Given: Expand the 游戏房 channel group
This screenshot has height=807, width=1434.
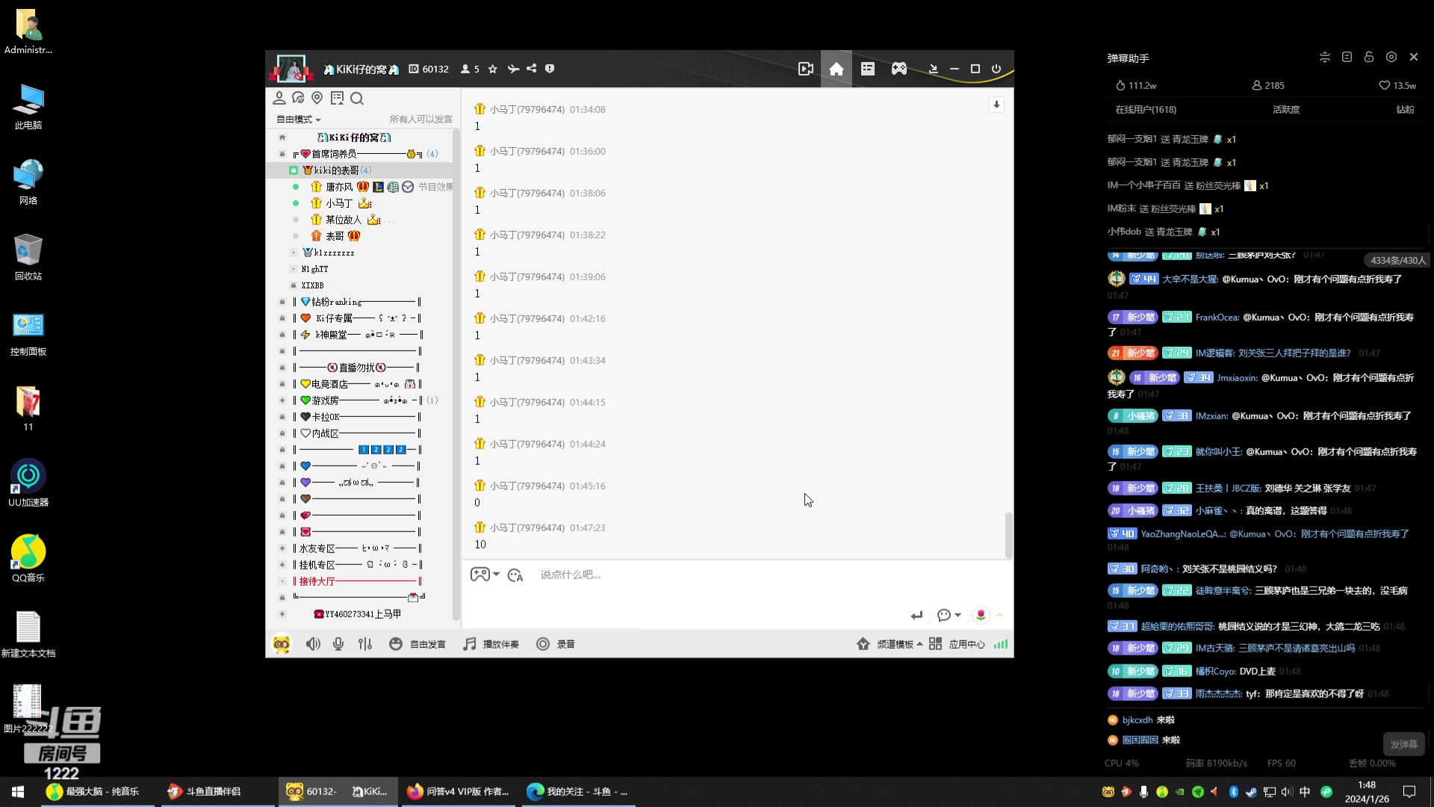Looking at the screenshot, I should 282,401.
